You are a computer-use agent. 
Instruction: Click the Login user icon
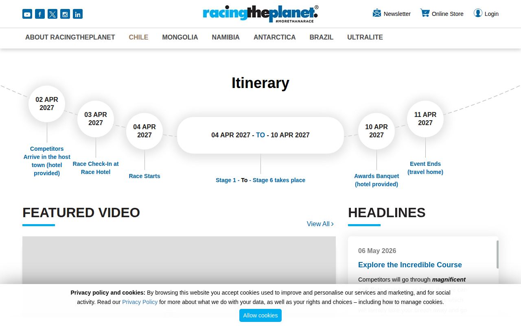pos(478,13)
